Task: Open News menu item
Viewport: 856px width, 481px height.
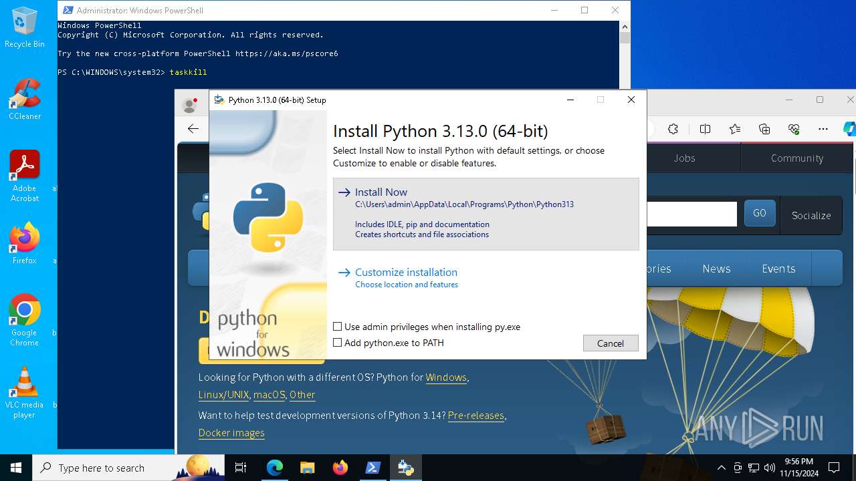Action: click(716, 269)
